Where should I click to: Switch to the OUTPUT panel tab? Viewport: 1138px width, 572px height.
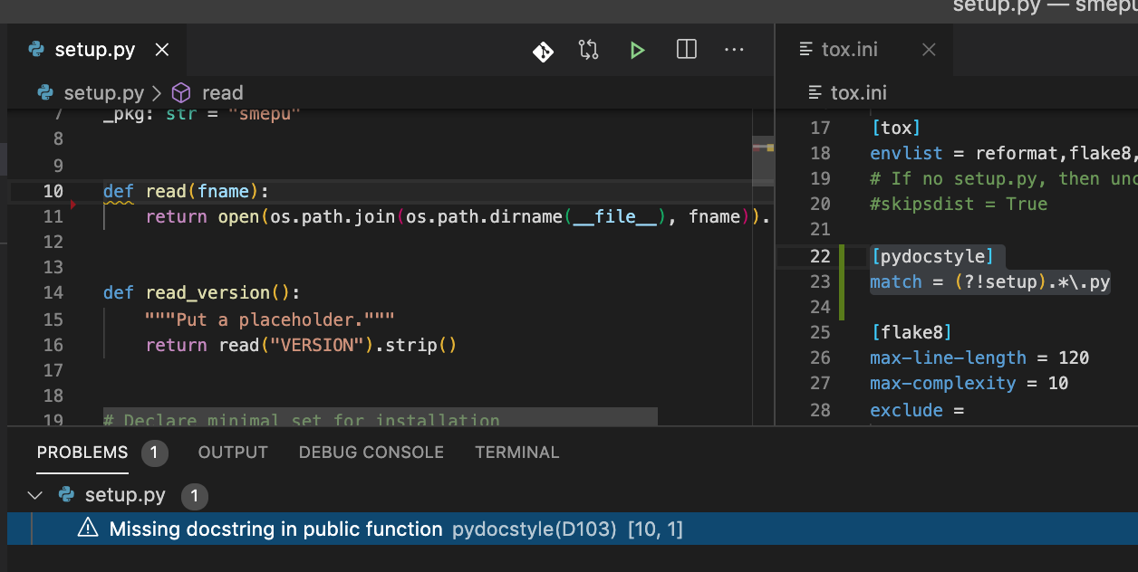233,452
